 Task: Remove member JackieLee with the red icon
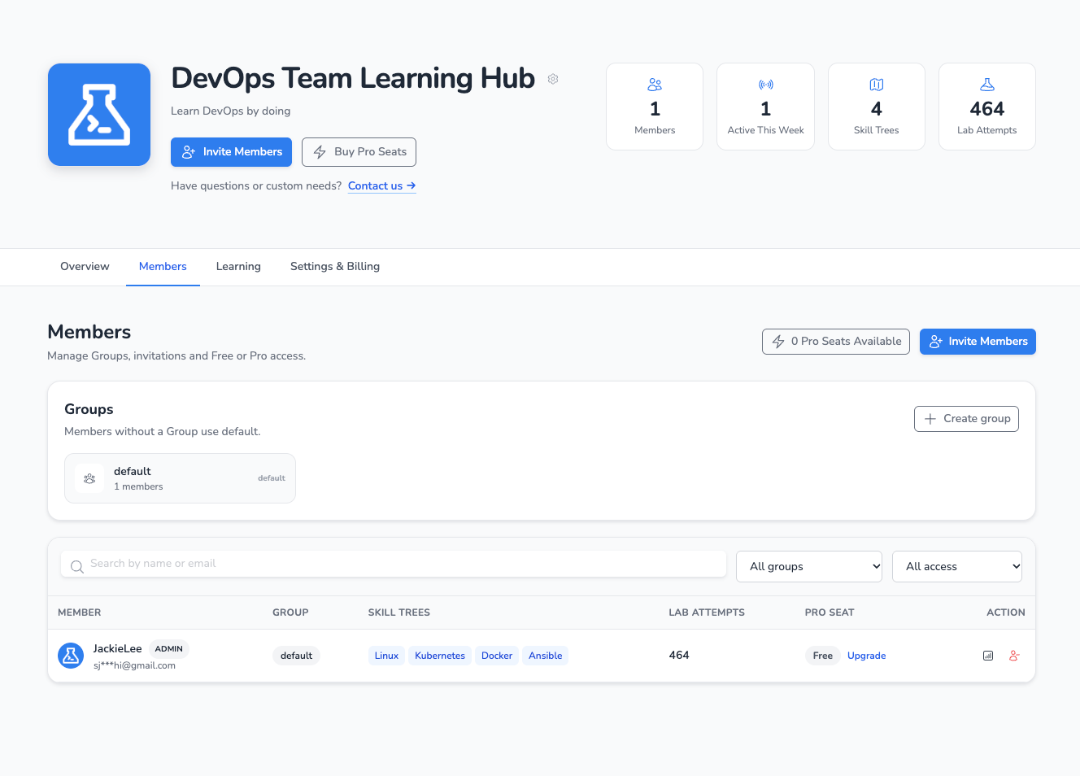(1014, 656)
